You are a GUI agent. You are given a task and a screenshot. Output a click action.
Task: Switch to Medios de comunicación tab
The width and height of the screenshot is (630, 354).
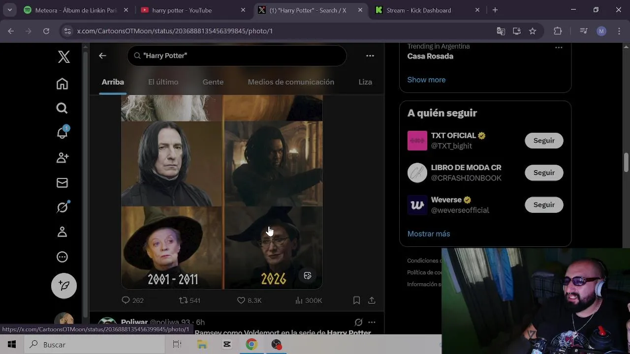291,82
